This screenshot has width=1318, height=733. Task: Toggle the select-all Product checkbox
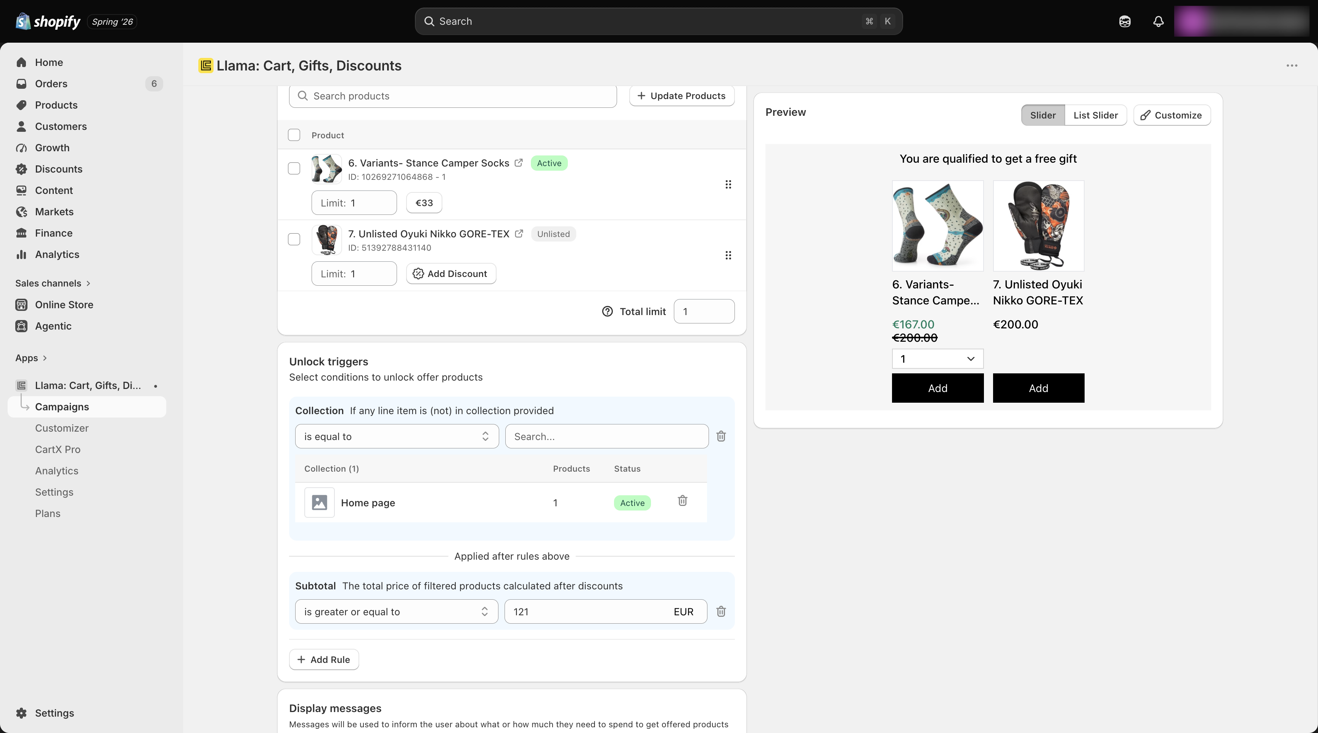coord(294,135)
